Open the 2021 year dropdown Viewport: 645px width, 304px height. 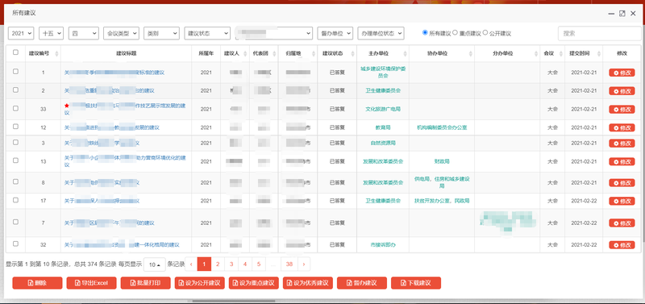coord(21,33)
